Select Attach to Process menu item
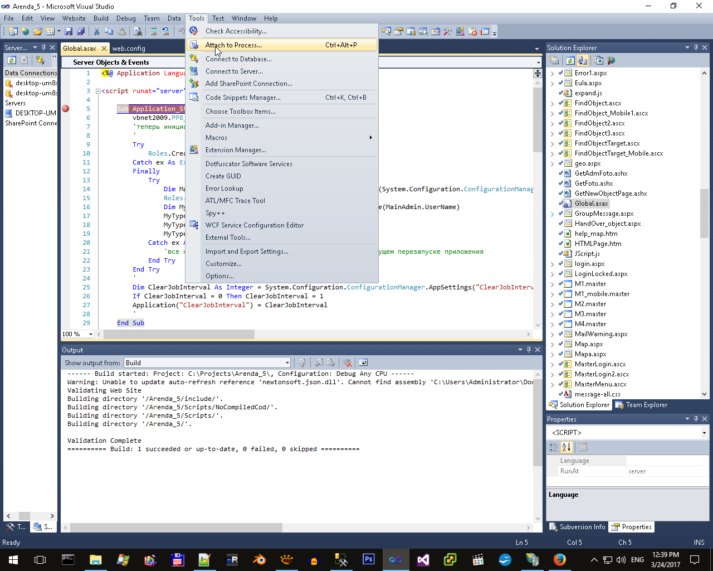The width and height of the screenshot is (713, 571). coord(282,45)
